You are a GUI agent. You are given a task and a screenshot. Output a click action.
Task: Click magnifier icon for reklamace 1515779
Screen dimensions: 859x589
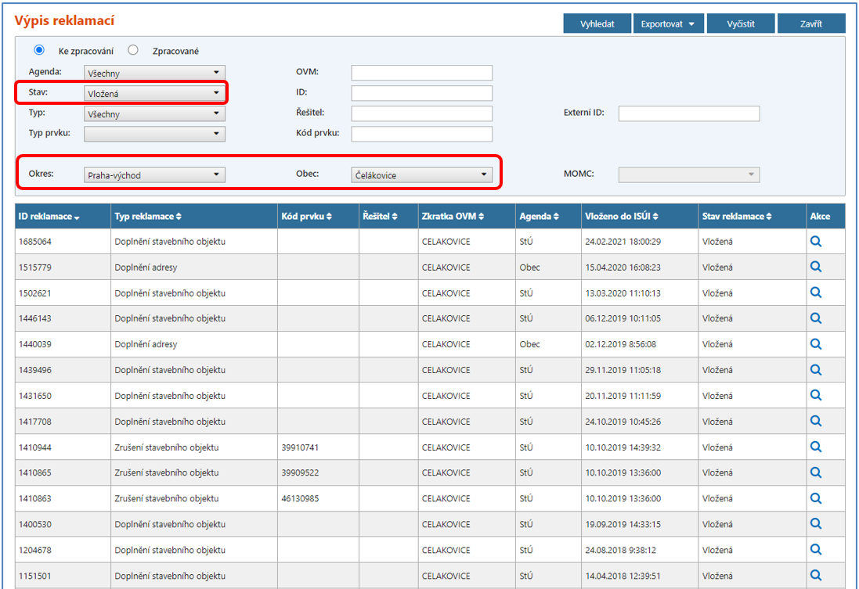(815, 267)
